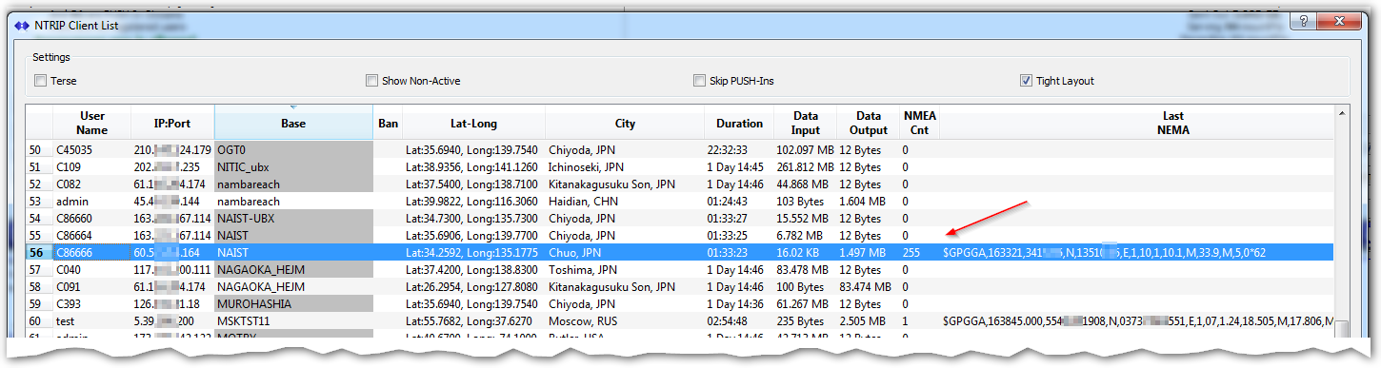Click data output 1.604 MB cell
Viewport: 1381px width, 368px height.
pos(868,201)
